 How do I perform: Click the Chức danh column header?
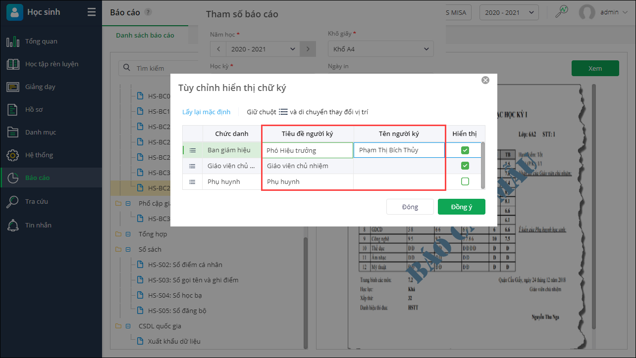tap(232, 134)
